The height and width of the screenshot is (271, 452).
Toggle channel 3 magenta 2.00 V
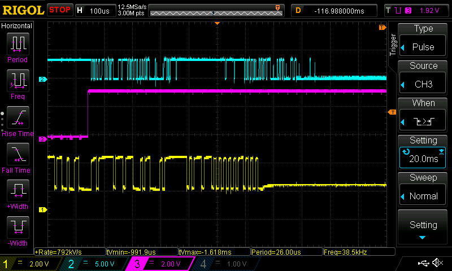(x=161, y=264)
